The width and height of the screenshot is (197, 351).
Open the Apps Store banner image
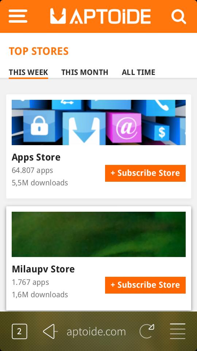98,122
